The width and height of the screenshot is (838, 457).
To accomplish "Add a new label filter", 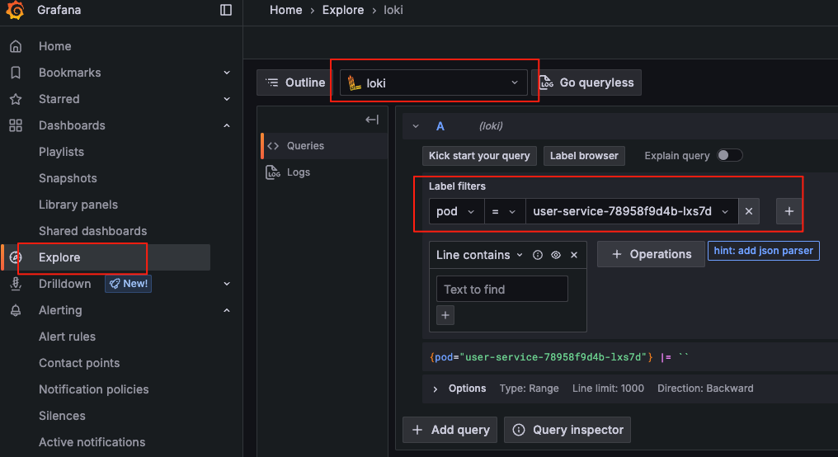I will pos(789,211).
